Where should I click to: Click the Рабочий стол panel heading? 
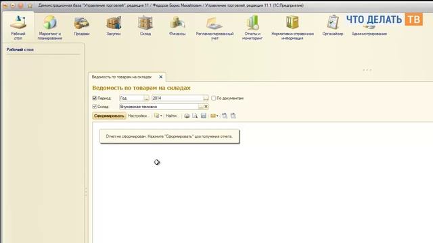(20, 50)
